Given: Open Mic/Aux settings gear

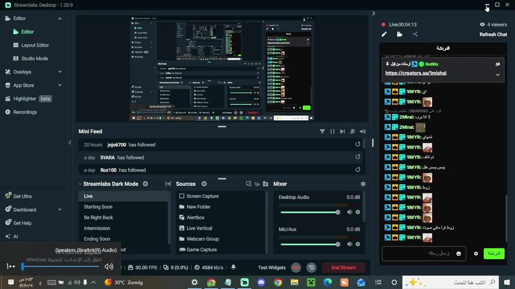Looking at the screenshot, I should tap(358, 244).
